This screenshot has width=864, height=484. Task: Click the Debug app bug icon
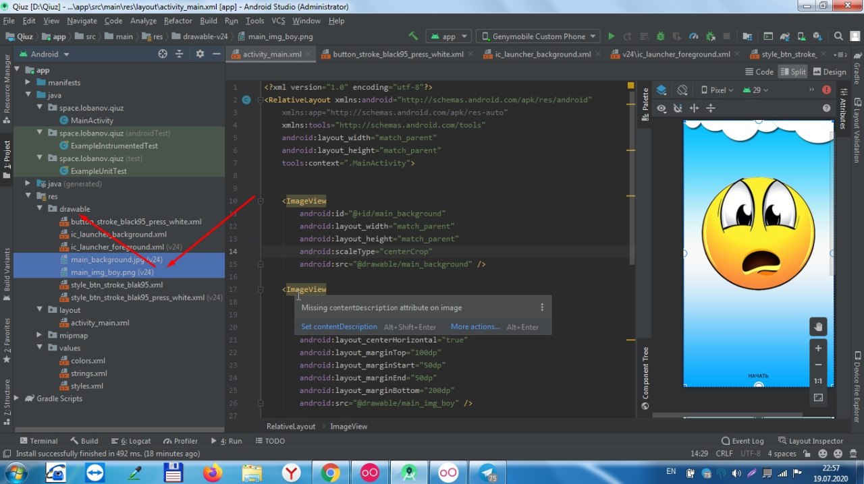click(x=660, y=36)
